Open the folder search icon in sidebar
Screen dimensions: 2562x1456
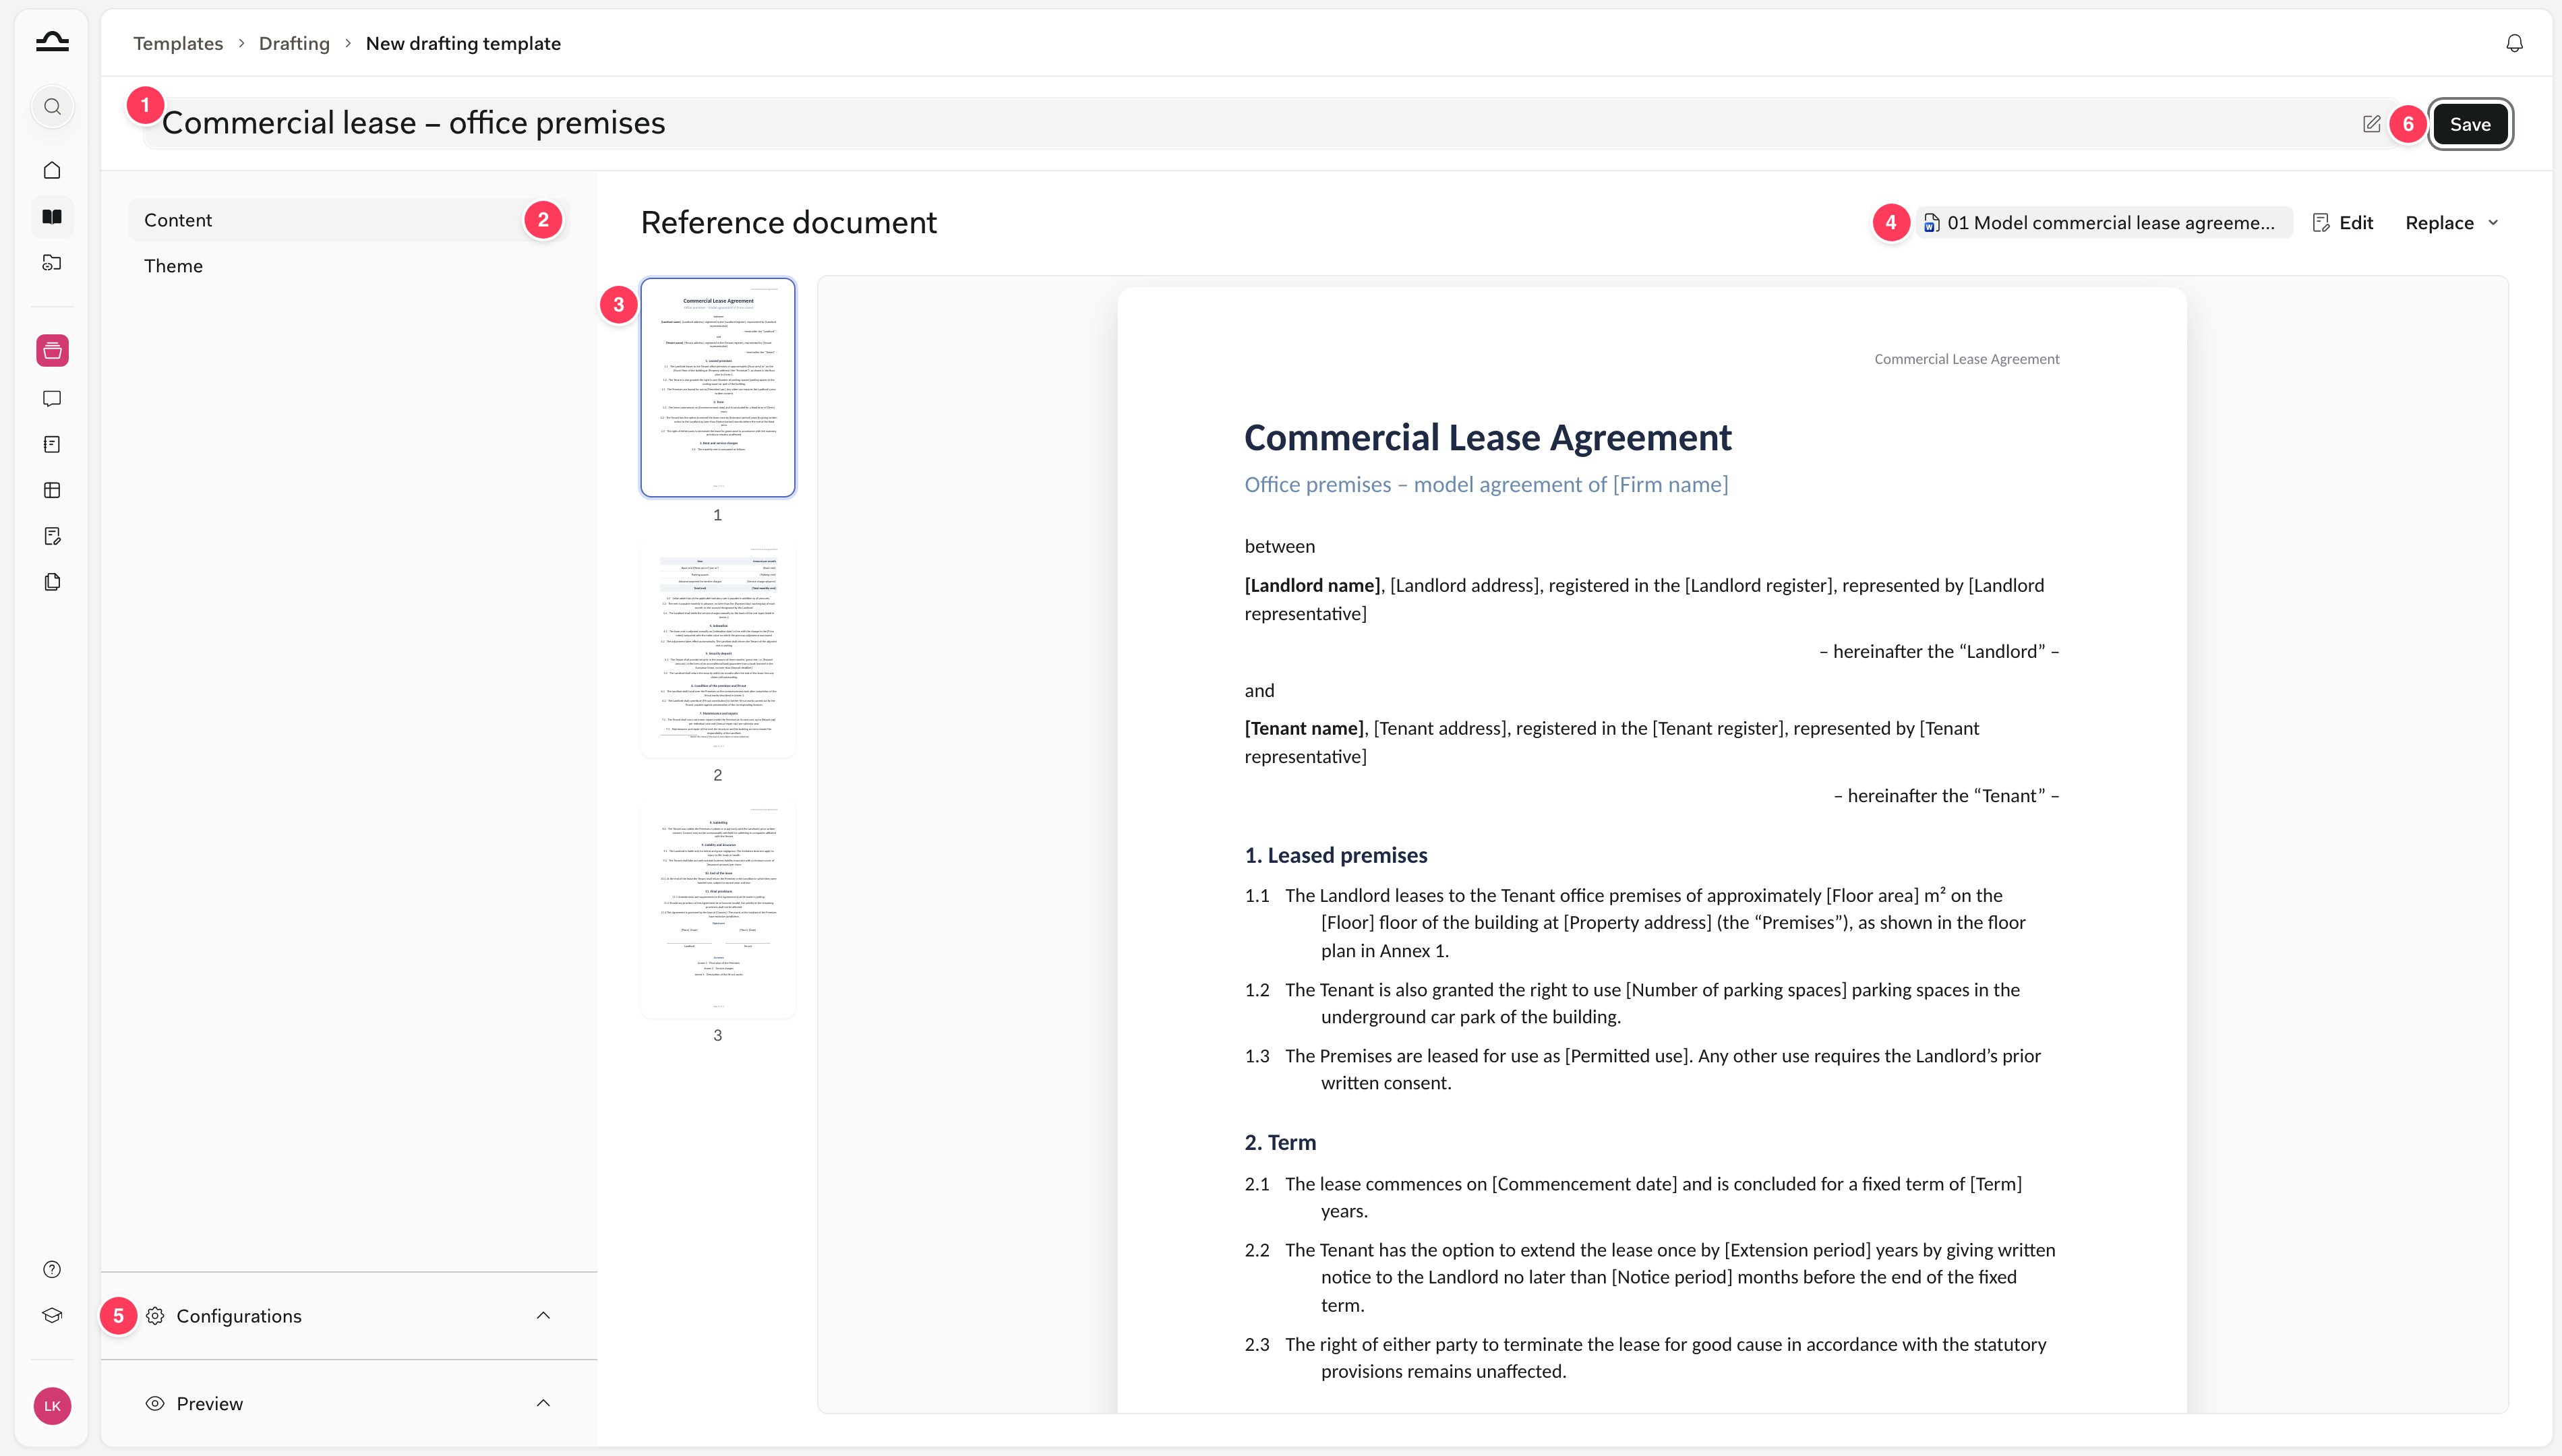click(x=52, y=262)
